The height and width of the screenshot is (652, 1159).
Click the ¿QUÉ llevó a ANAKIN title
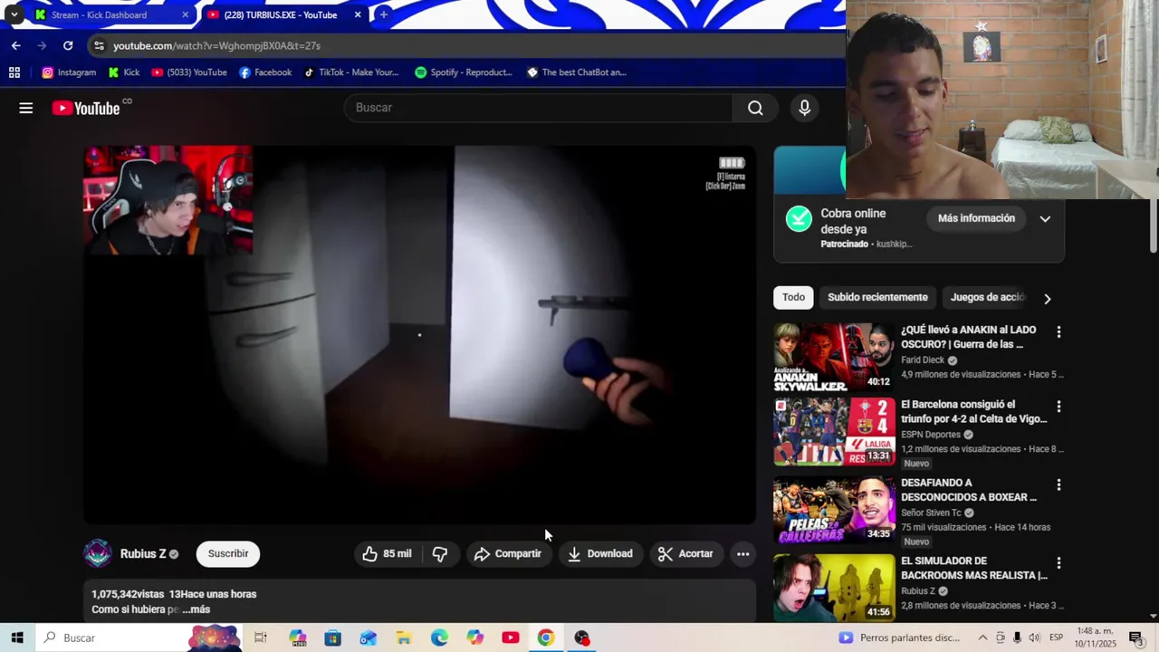coord(969,337)
